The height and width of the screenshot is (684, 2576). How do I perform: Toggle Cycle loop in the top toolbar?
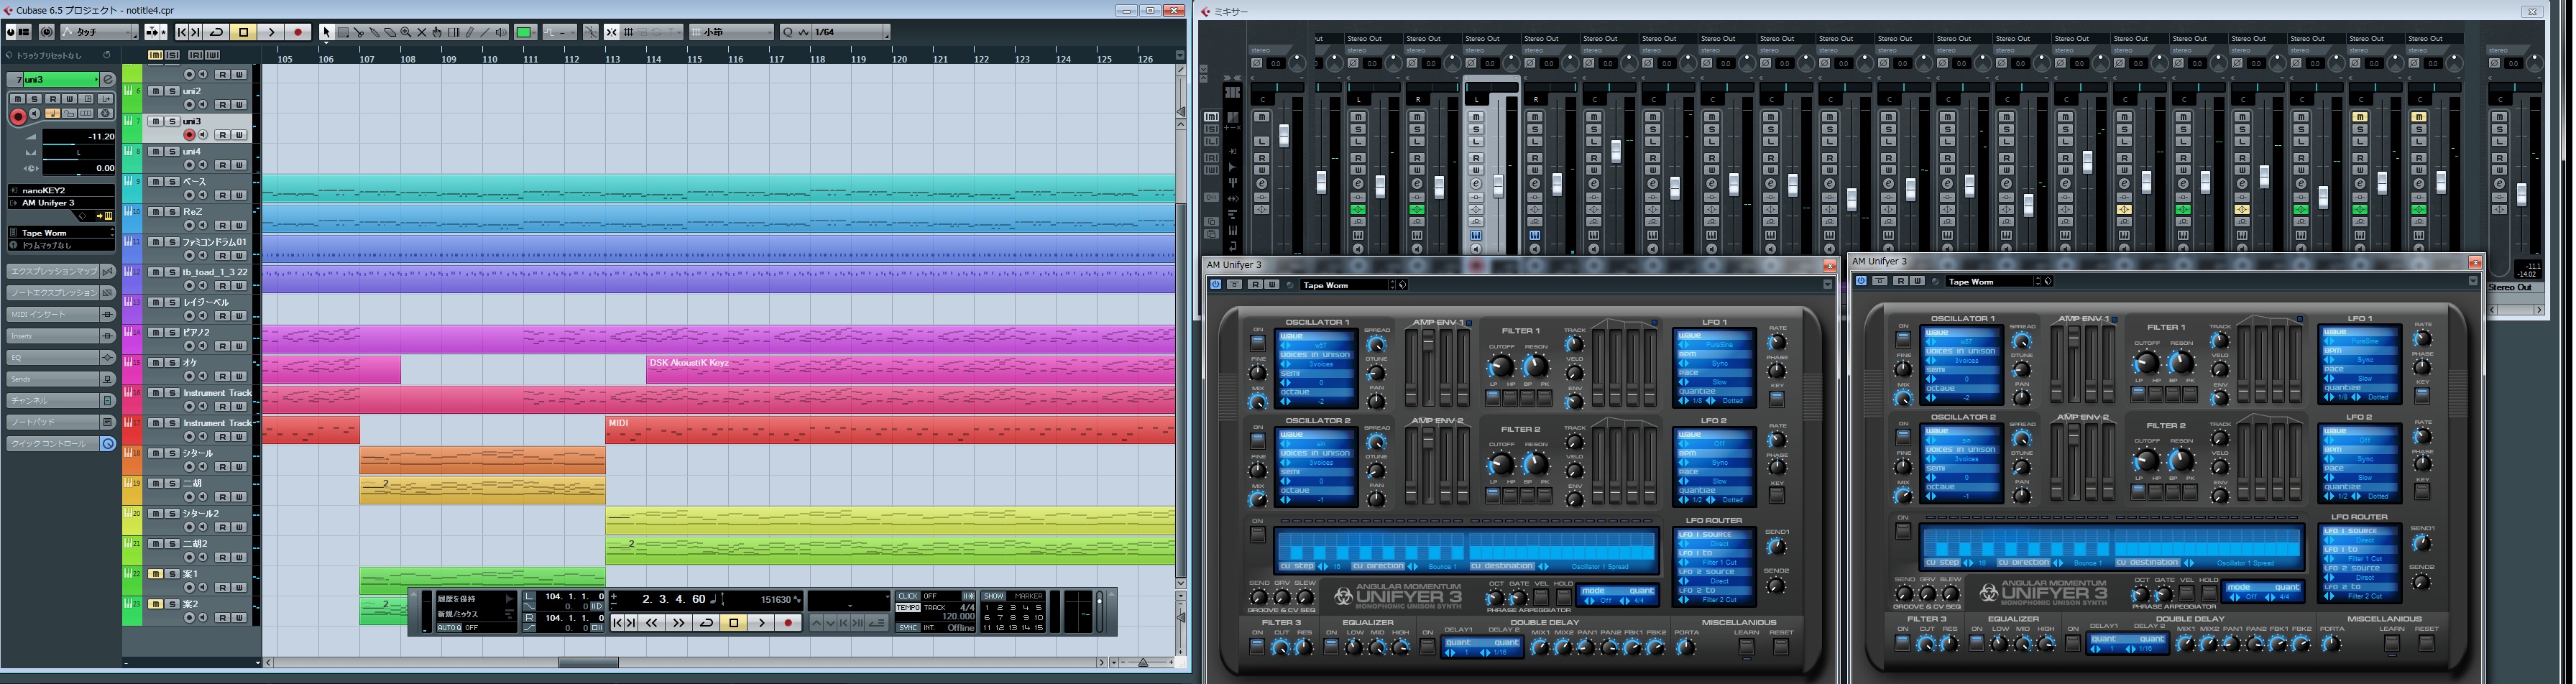coord(217,32)
